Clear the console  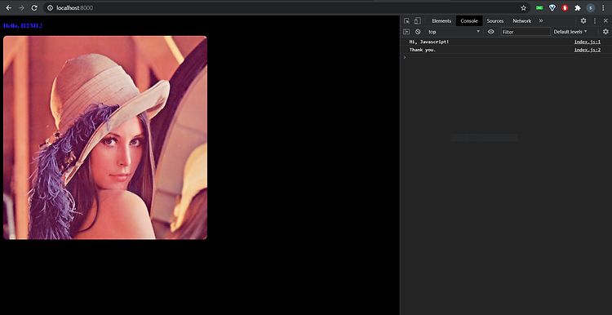418,32
